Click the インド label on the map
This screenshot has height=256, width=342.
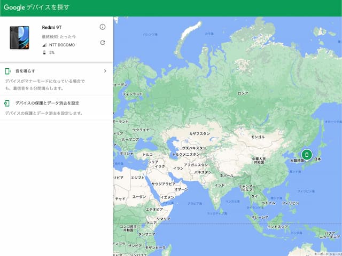220,185
